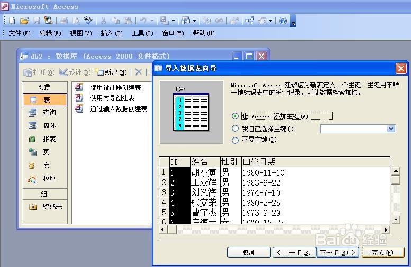Open New Object dropdown arrow
The height and width of the screenshot is (267, 411).
(x=270, y=21)
